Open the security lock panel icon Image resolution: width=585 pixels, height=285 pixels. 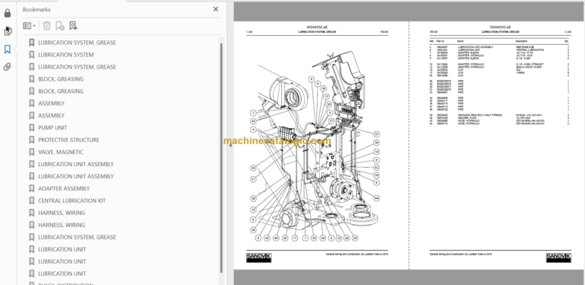(x=8, y=14)
